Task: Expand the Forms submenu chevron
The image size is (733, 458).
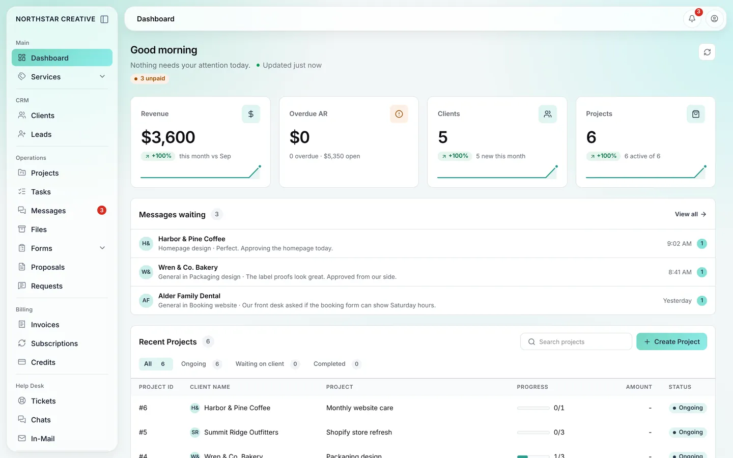Action: coord(102,248)
